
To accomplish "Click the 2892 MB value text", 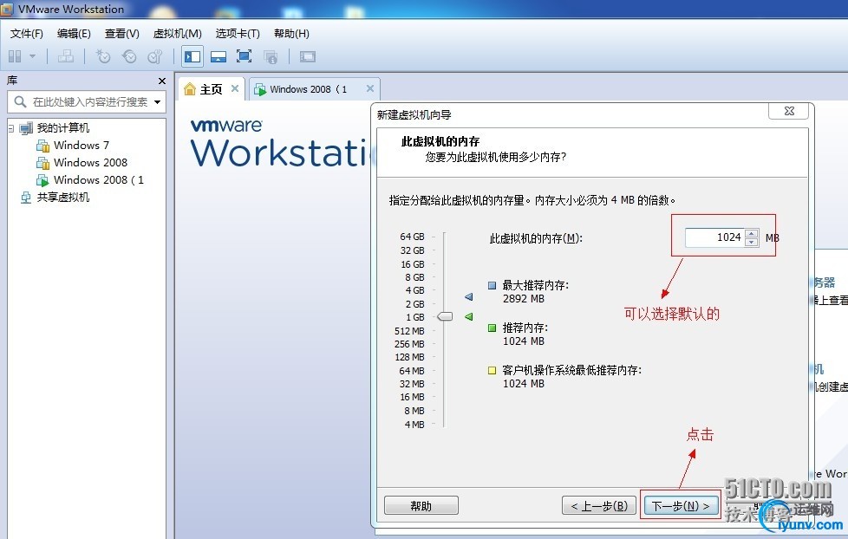I will point(524,299).
